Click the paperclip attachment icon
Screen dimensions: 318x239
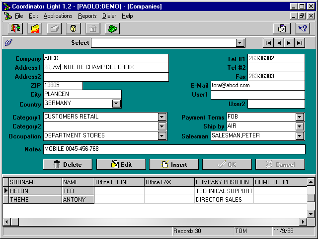(8, 43)
